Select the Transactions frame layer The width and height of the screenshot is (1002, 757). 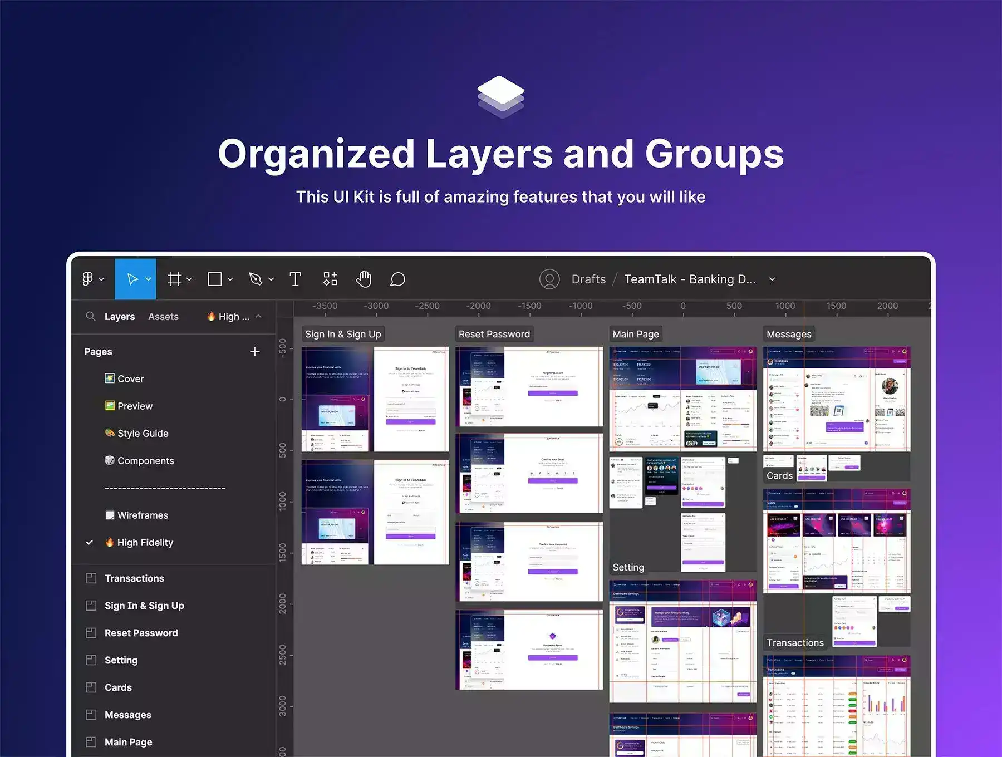[134, 578]
